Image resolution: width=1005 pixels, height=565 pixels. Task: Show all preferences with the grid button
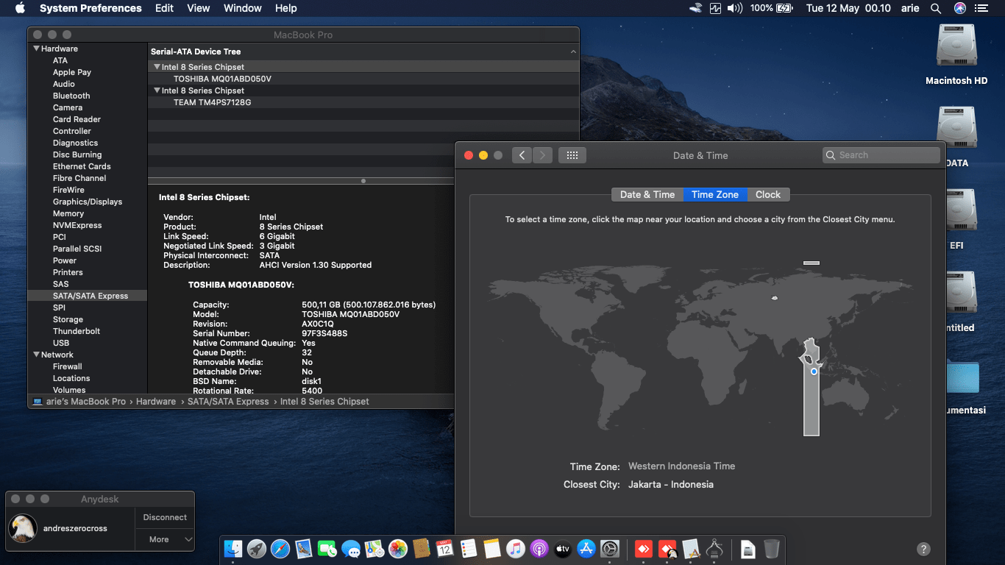tap(572, 155)
